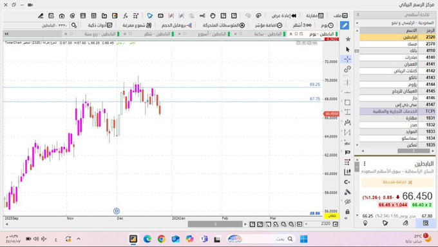This screenshot has width=438, height=247.
Task: Open the يوم interval dropdown
Action: (327, 25)
